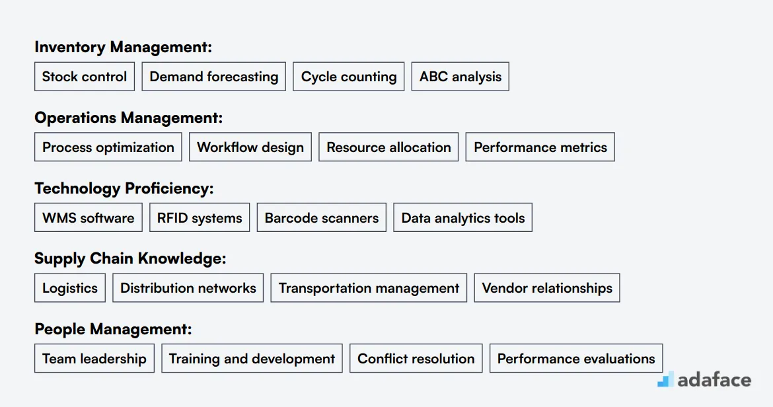The image size is (773, 407).
Task: Click the Logistics tag
Action: tap(70, 288)
